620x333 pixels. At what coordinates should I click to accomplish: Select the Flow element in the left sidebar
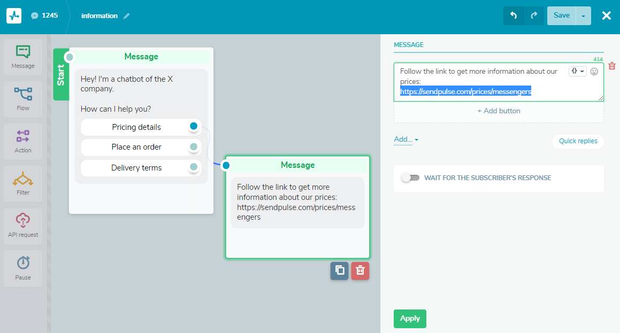coord(22,99)
